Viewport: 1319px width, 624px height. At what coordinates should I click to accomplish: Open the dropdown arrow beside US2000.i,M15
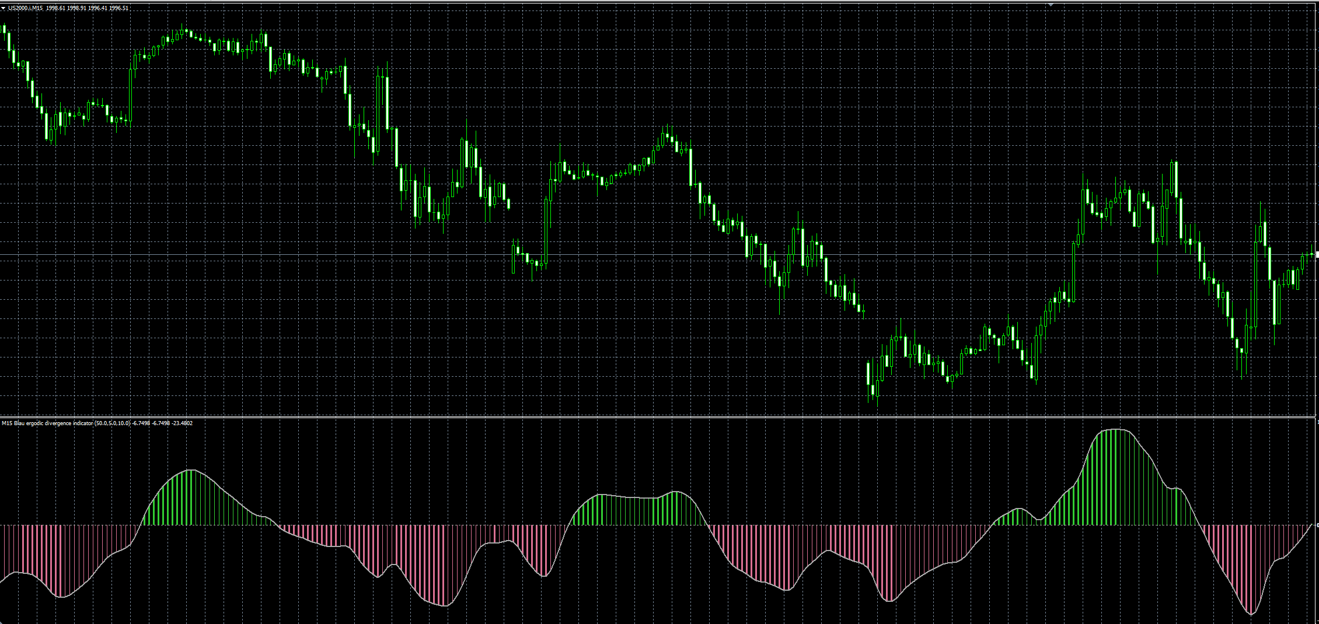coord(3,8)
